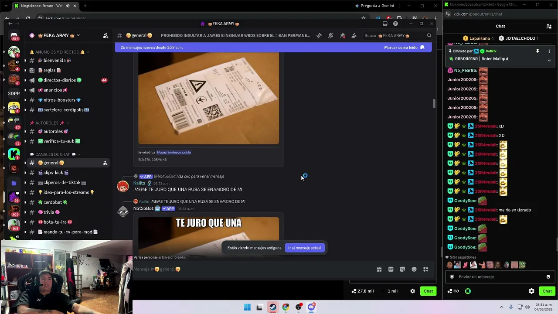Collapse the AUTOROLES category
This screenshot has width=558, height=314.
pyautogui.click(x=49, y=123)
